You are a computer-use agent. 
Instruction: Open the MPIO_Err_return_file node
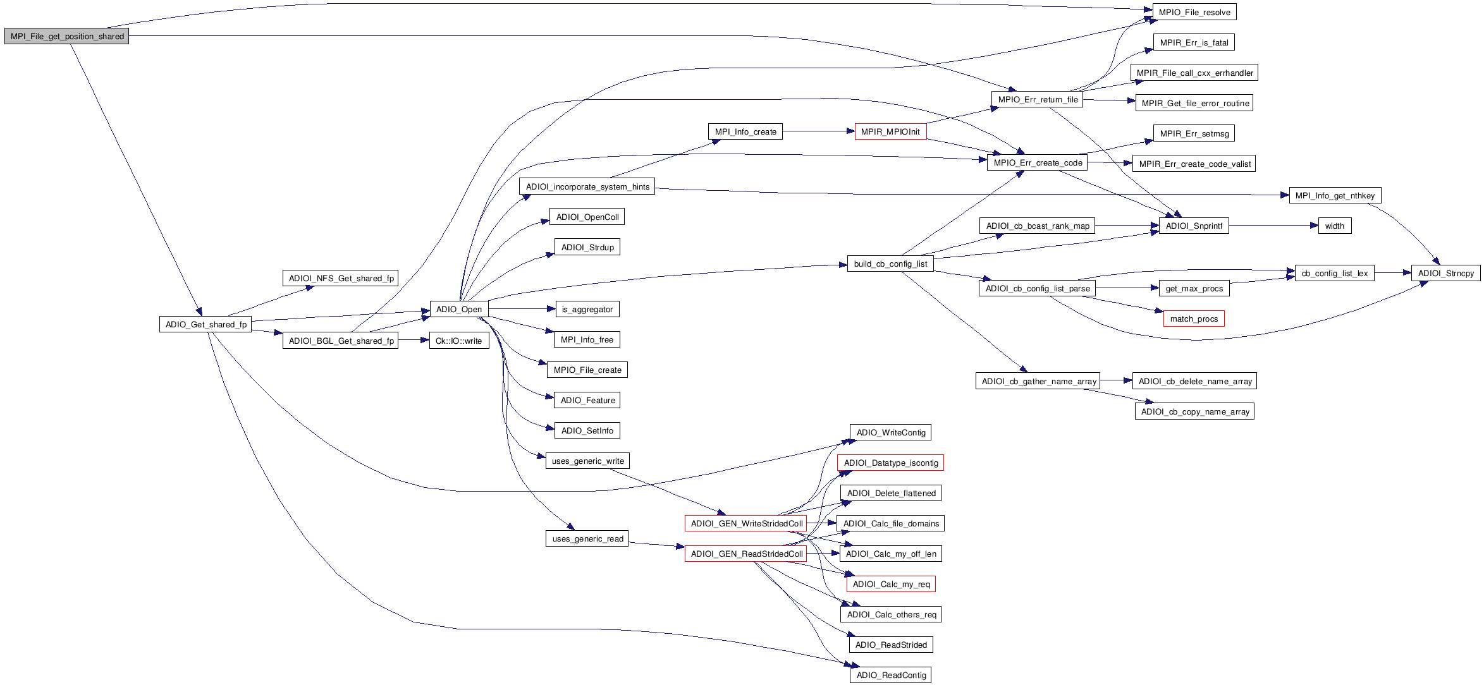(x=1037, y=100)
